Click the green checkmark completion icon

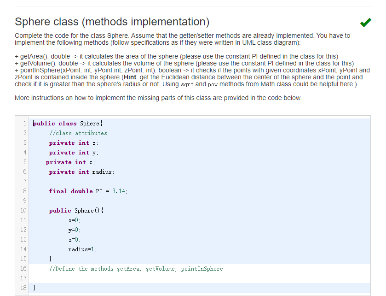pyautogui.click(x=365, y=22)
